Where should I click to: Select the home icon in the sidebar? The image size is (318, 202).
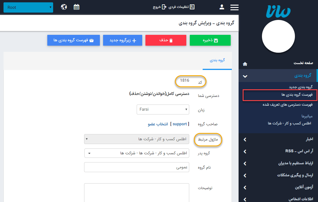click(245, 64)
